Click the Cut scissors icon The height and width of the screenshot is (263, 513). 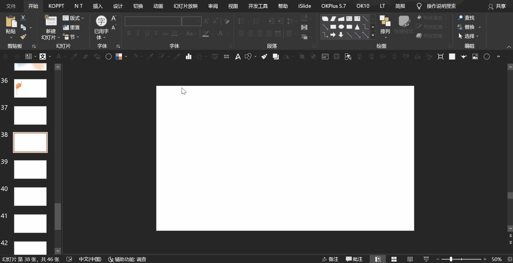(23, 18)
